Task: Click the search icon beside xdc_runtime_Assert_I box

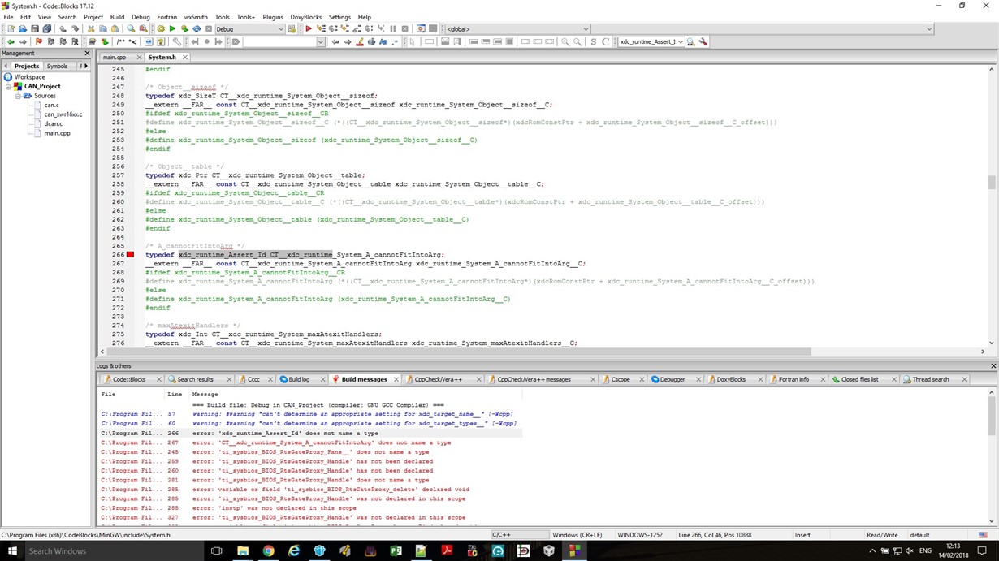Action: (691, 42)
